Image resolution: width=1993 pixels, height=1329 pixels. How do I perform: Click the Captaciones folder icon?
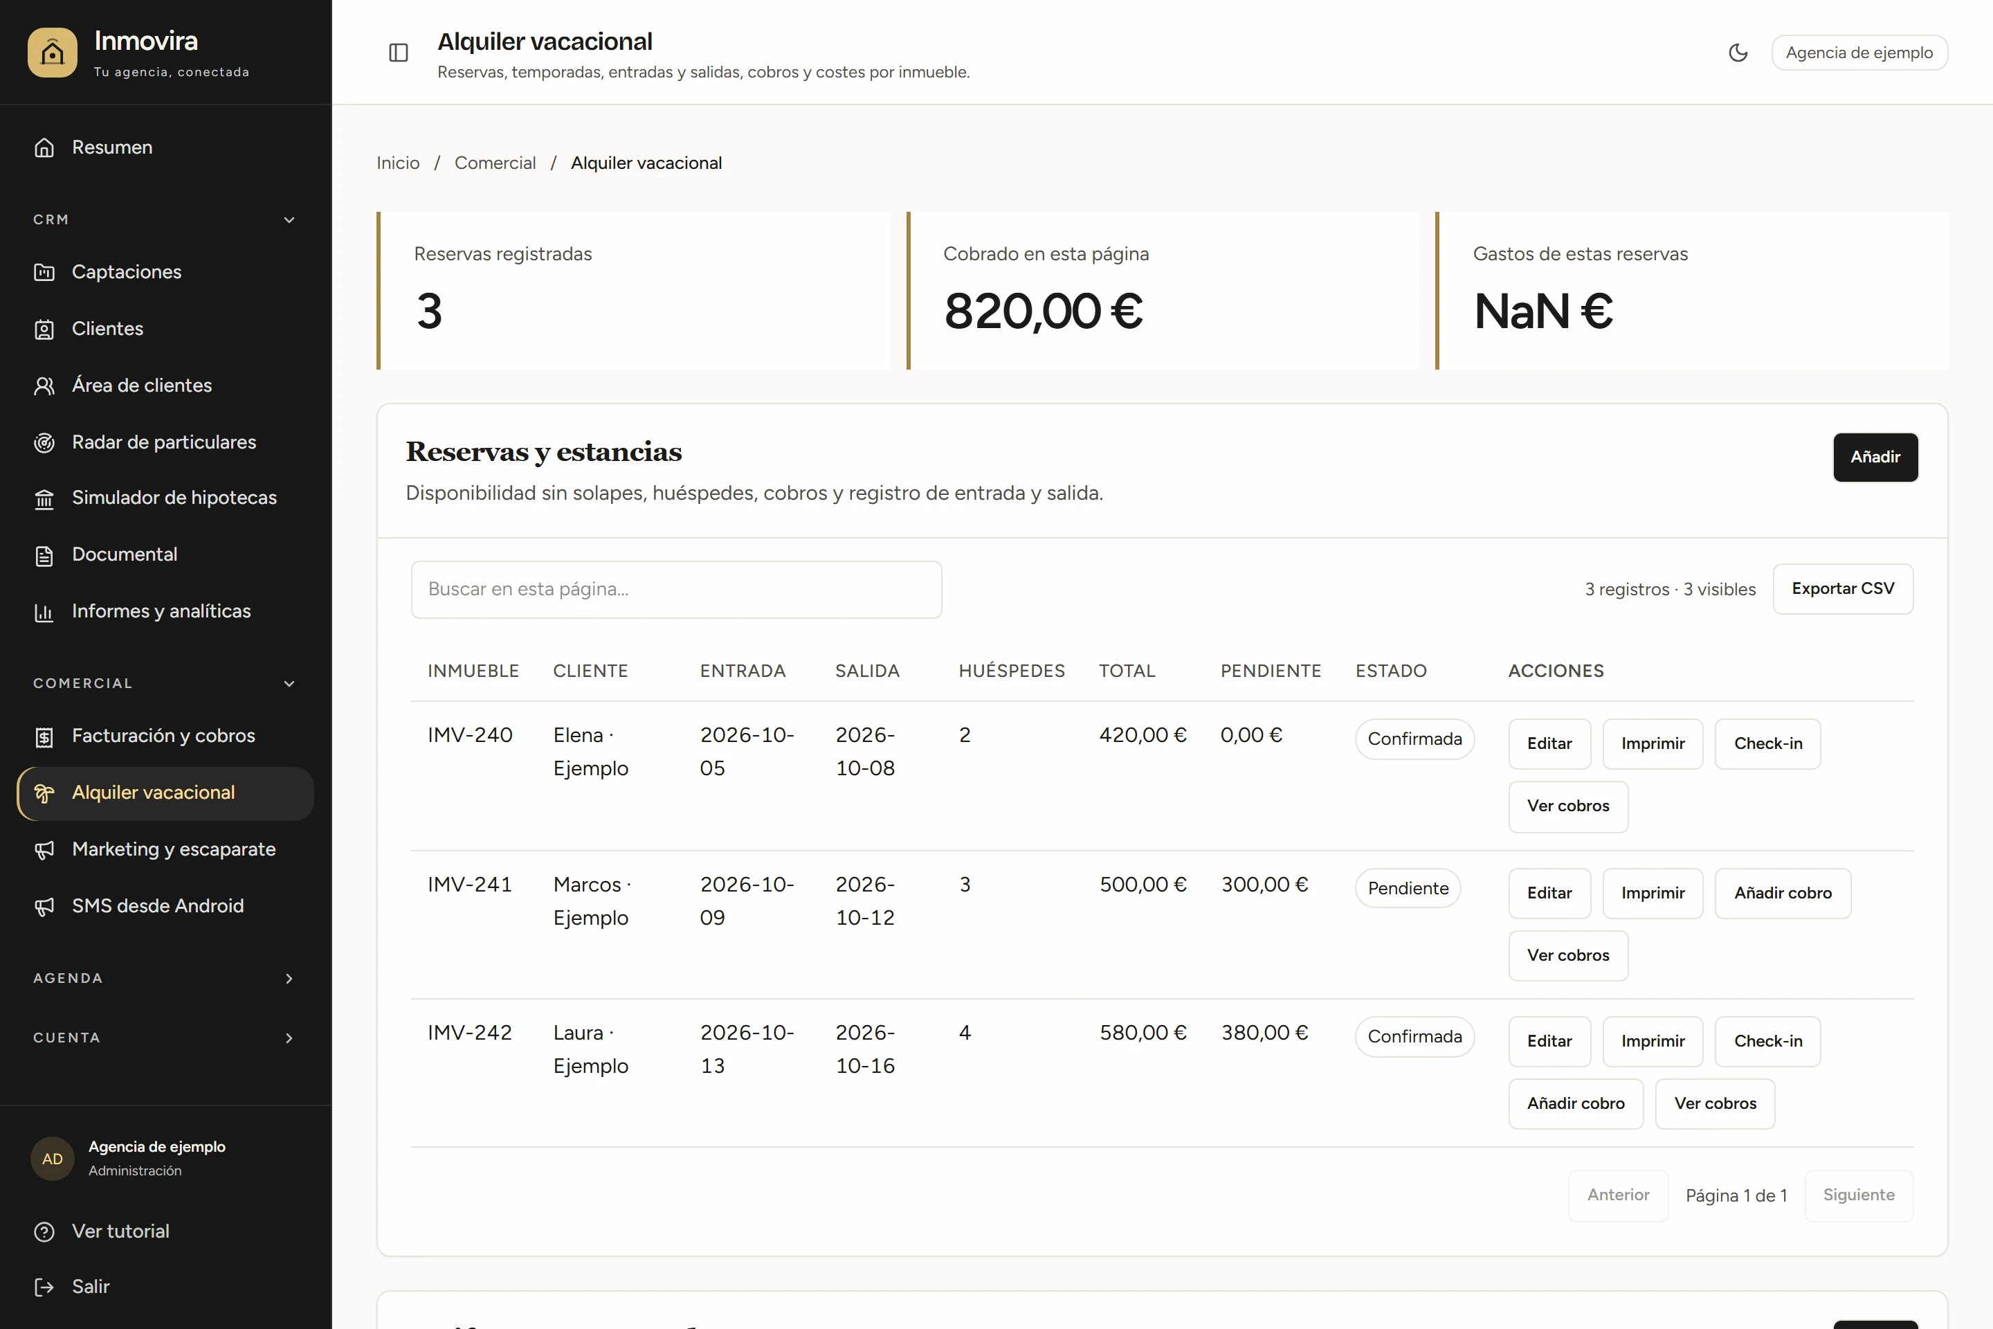(44, 272)
